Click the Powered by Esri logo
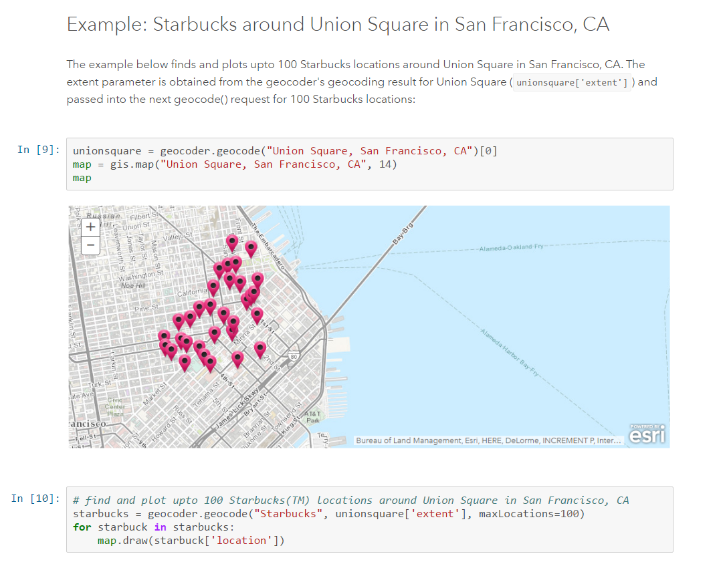The height and width of the screenshot is (564, 721). tap(647, 434)
